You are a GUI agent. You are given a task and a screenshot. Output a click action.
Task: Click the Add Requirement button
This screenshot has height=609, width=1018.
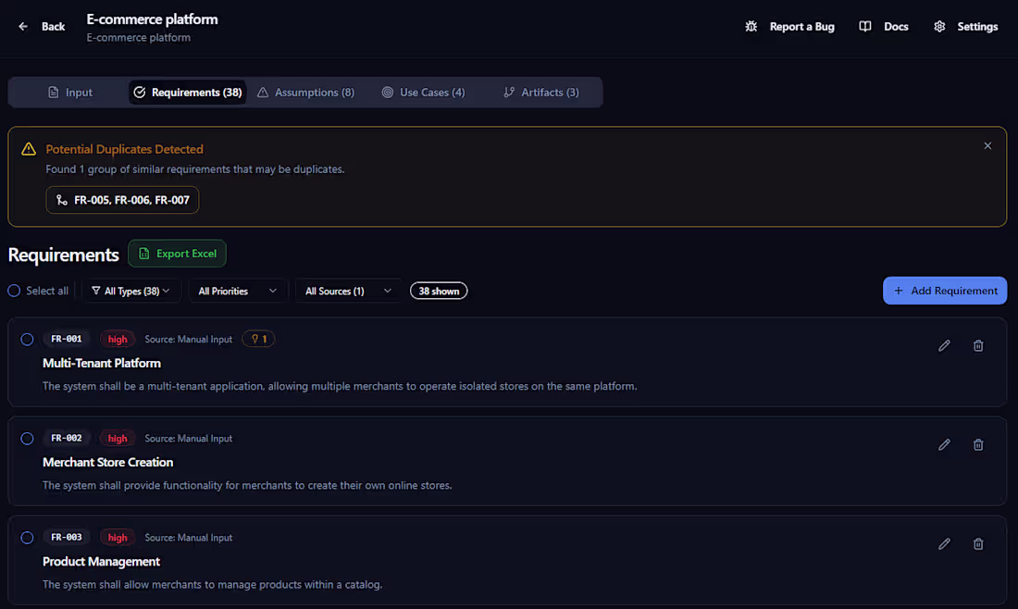(945, 291)
